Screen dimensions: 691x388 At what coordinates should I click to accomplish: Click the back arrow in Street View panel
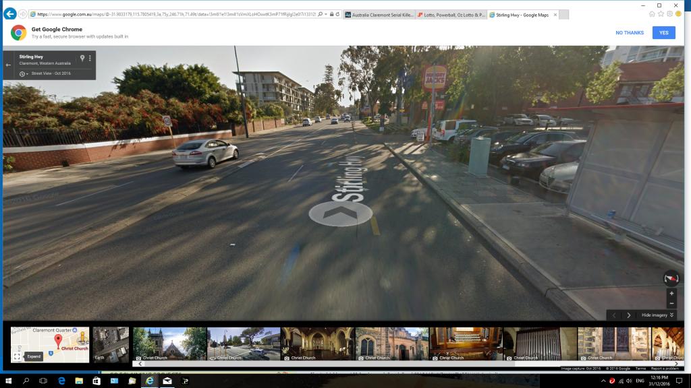click(x=9, y=65)
